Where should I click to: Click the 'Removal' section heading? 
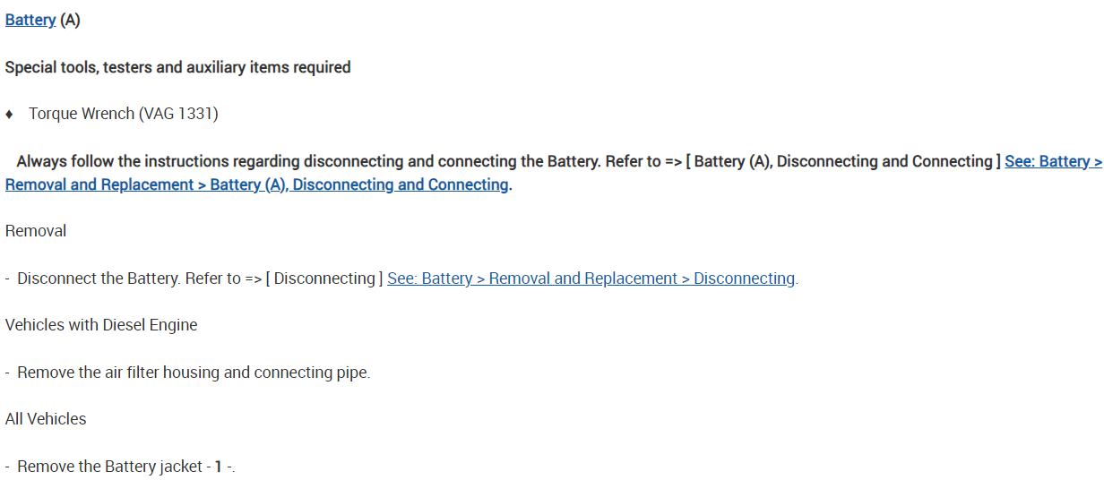click(36, 231)
